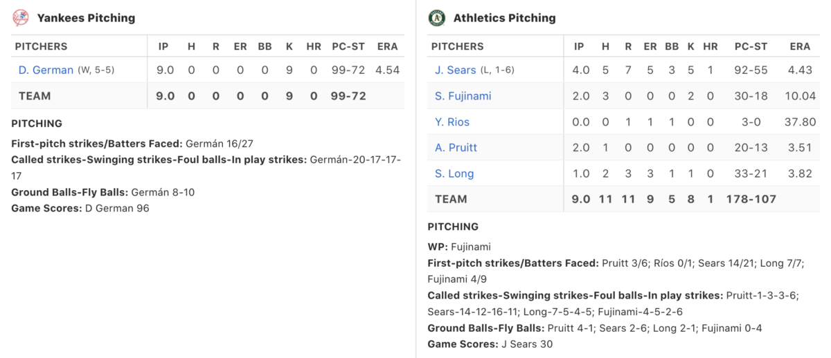Click the Yankees team logo icon
The image size is (831, 358).
point(21,17)
